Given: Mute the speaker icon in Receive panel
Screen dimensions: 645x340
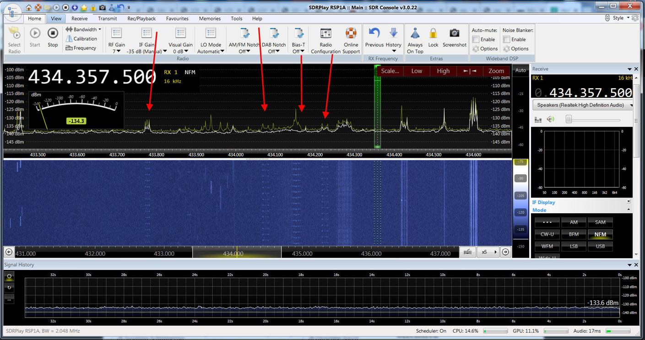Looking at the screenshot, I should click(x=551, y=119).
